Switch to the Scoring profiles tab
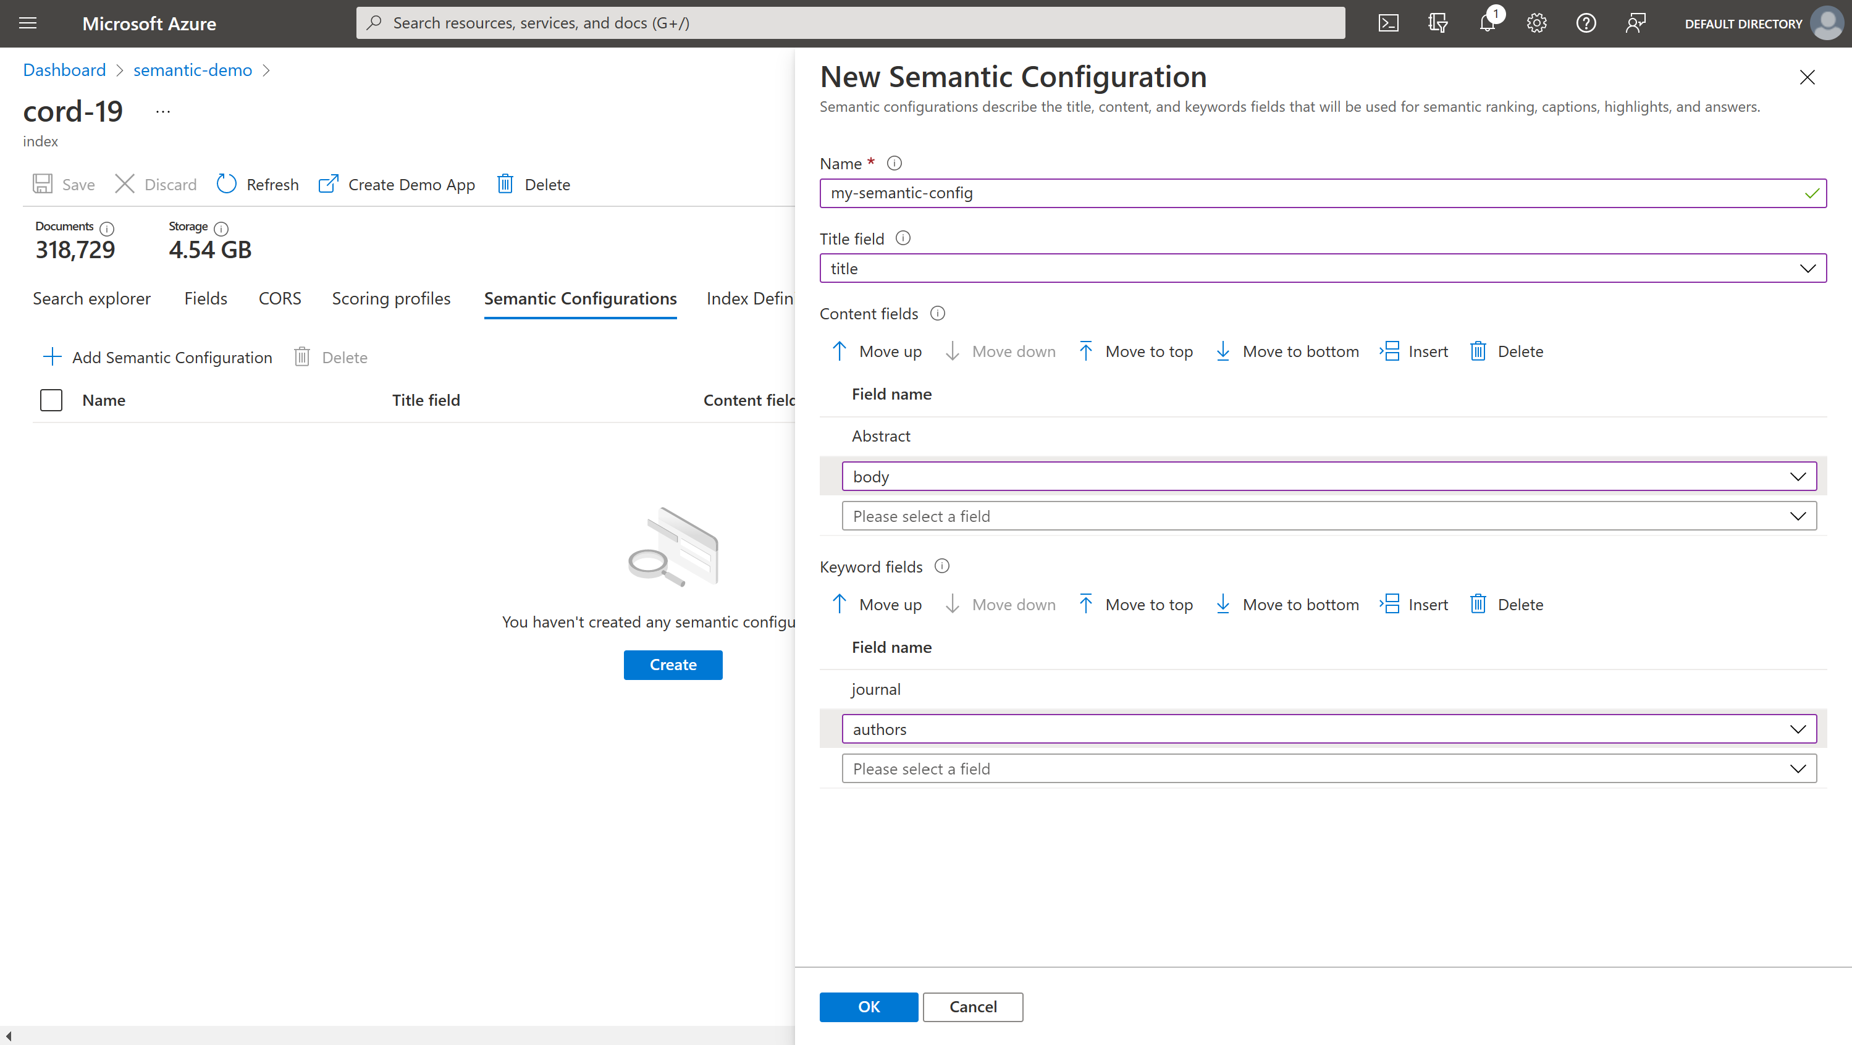The image size is (1852, 1045). pyautogui.click(x=391, y=298)
